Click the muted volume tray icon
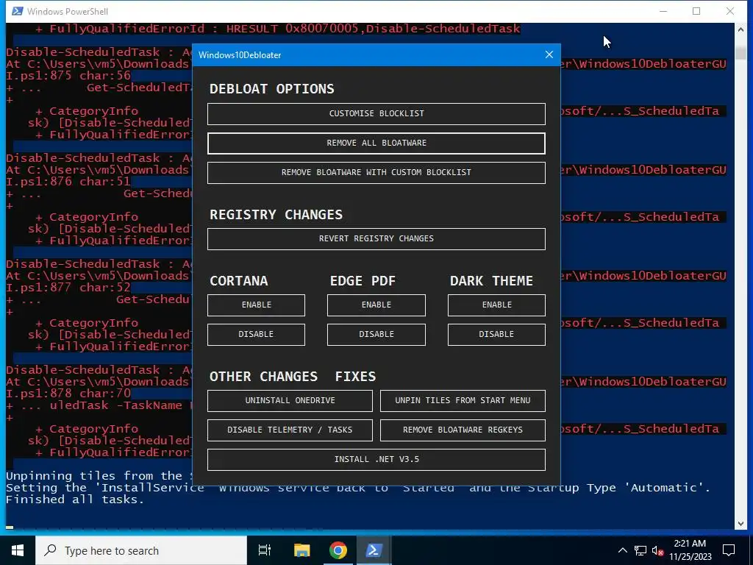The height and width of the screenshot is (565, 753). pyautogui.click(x=657, y=550)
